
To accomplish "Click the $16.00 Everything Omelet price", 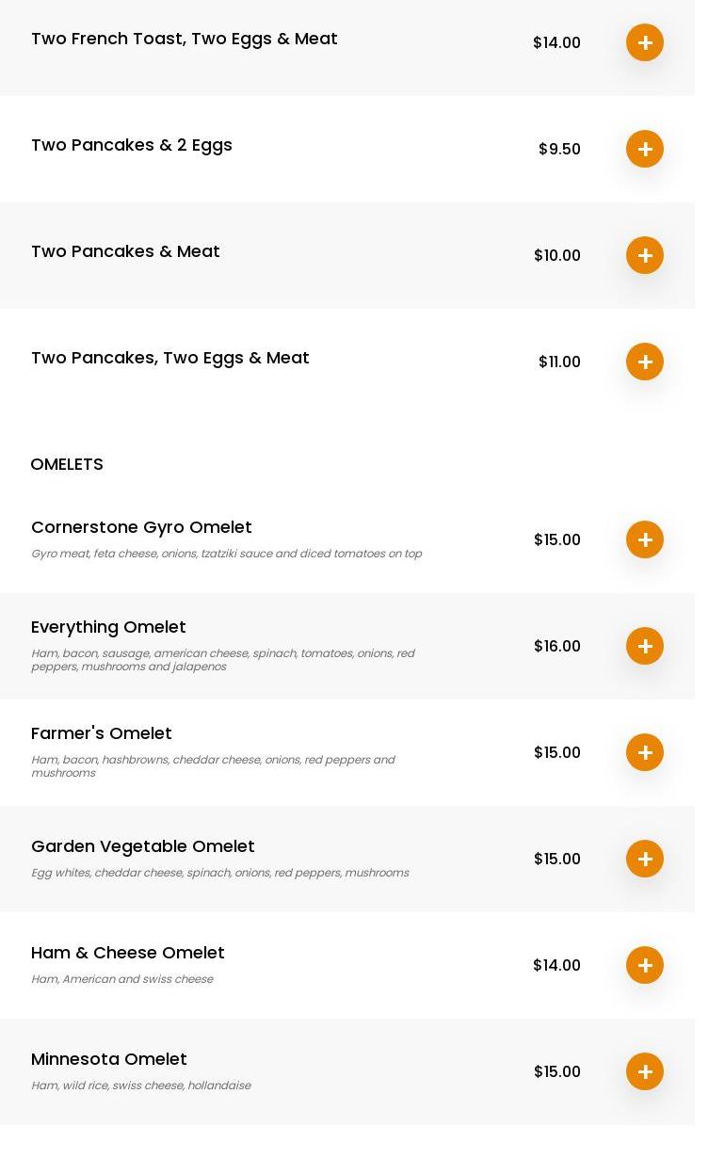I will 557,646.
